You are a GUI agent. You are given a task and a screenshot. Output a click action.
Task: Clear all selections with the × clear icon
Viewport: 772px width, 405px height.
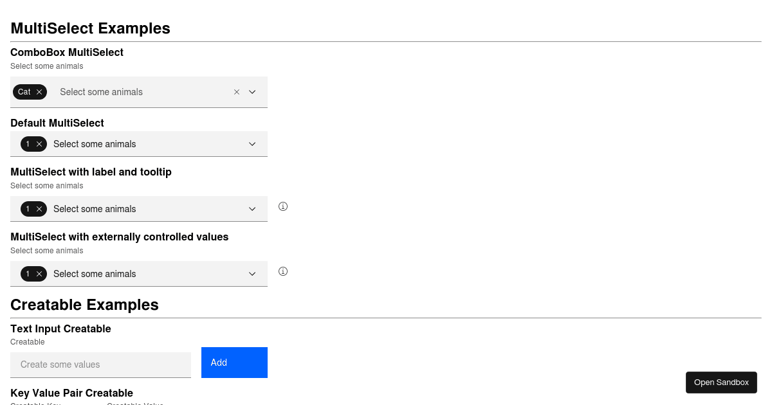coord(237,92)
